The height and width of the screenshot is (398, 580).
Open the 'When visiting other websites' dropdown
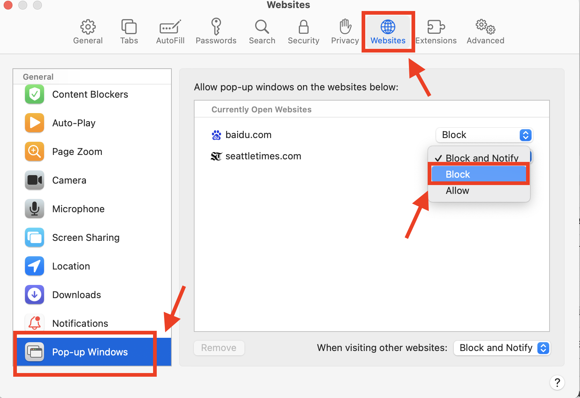pyautogui.click(x=502, y=348)
